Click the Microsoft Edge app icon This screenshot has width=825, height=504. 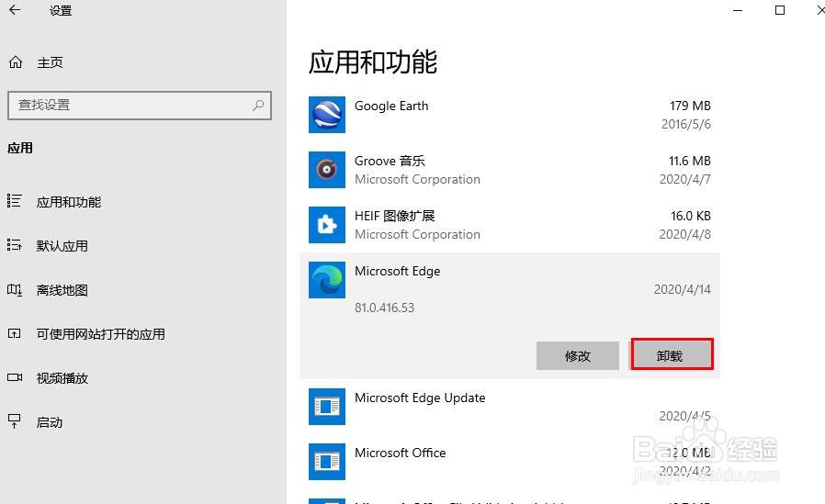[x=327, y=280]
